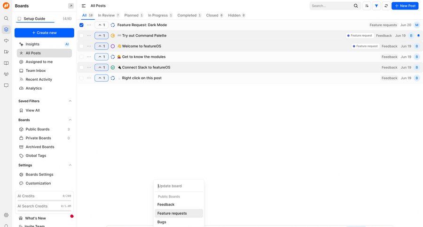Upvote Feature Request: Dark Mode
This screenshot has width=423, height=227.
(102, 25)
